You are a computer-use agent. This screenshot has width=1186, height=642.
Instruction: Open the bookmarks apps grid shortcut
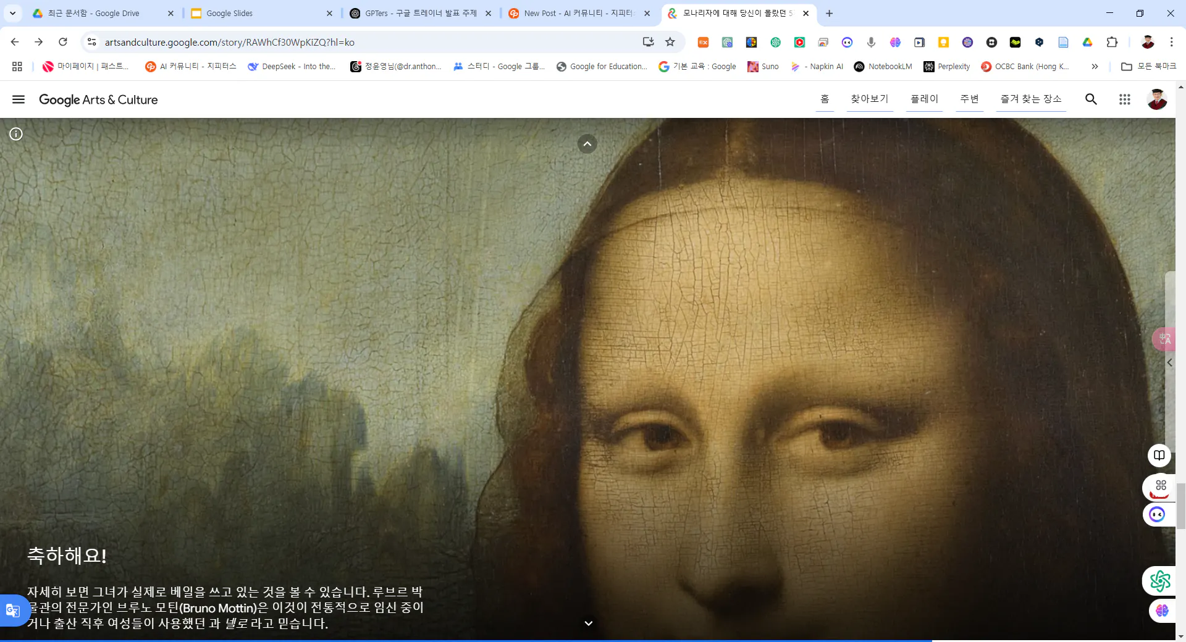(x=17, y=66)
